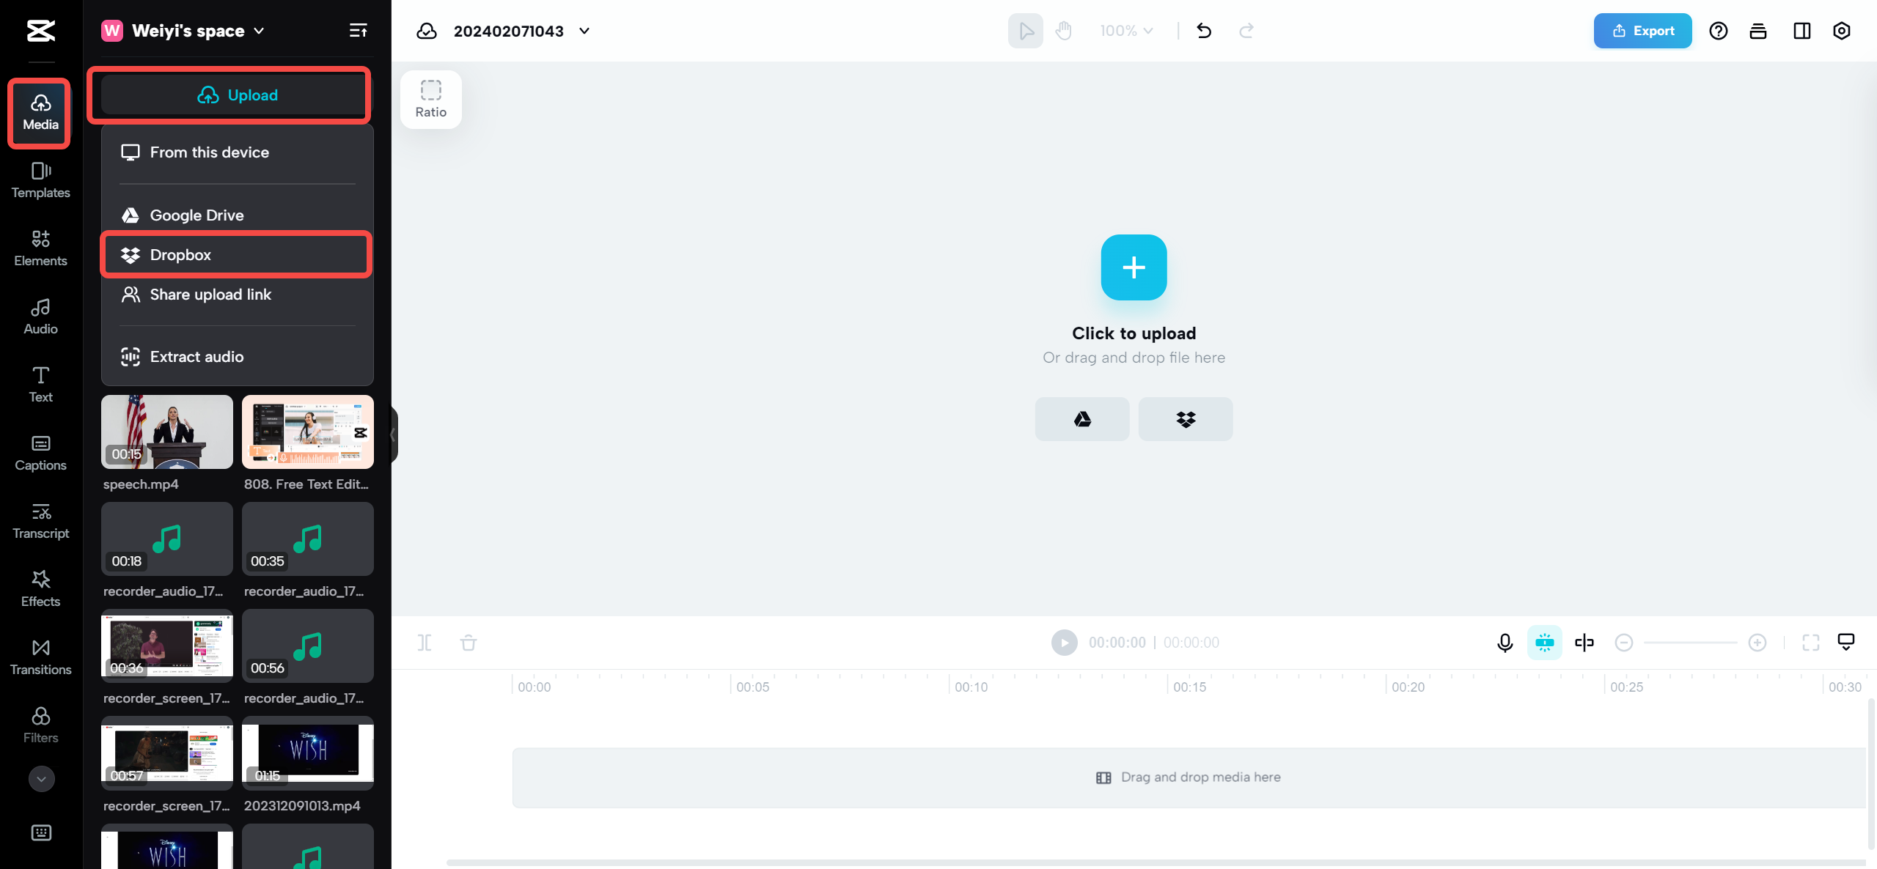Click the microphone record voiceover icon
Screen dimensions: 1877x869
click(x=1505, y=643)
